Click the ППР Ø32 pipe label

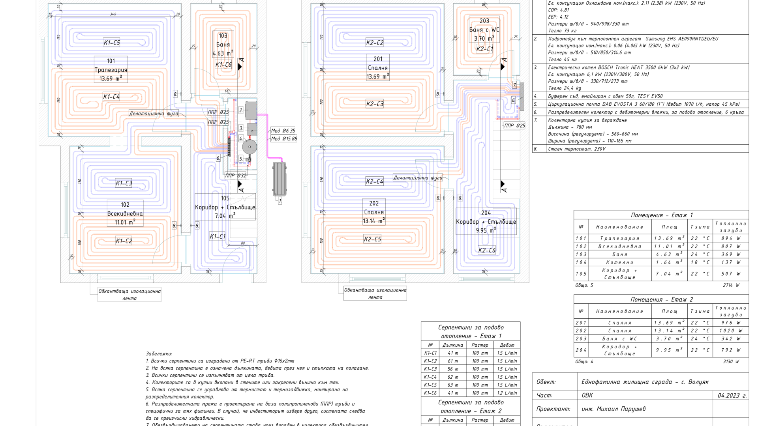point(236,176)
